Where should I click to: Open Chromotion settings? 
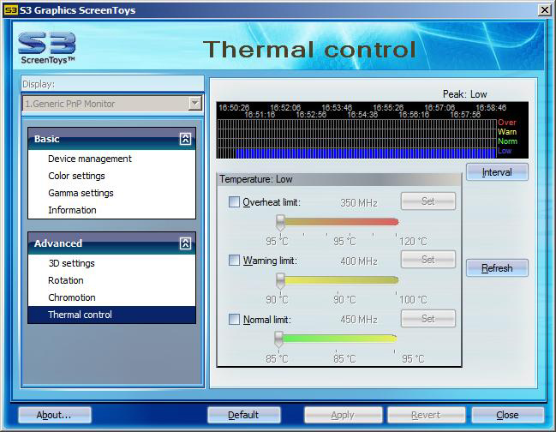[x=72, y=297]
